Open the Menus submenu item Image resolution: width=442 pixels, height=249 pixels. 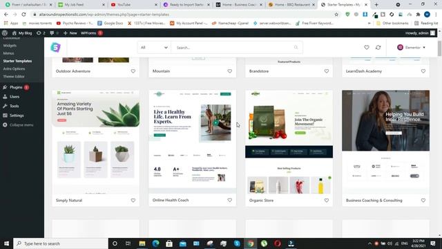[x=8, y=53]
